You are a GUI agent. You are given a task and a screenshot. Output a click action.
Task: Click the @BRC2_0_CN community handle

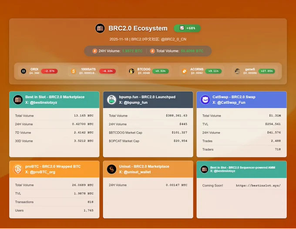click(174, 39)
